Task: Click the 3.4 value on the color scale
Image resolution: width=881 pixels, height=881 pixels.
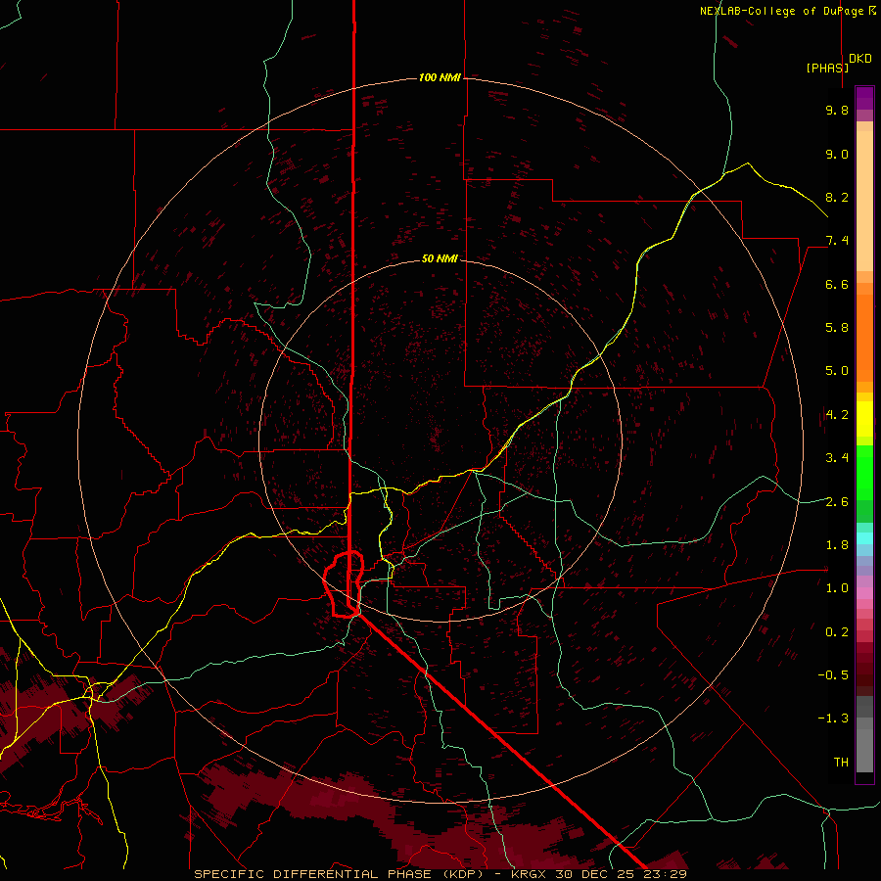Action: click(837, 458)
